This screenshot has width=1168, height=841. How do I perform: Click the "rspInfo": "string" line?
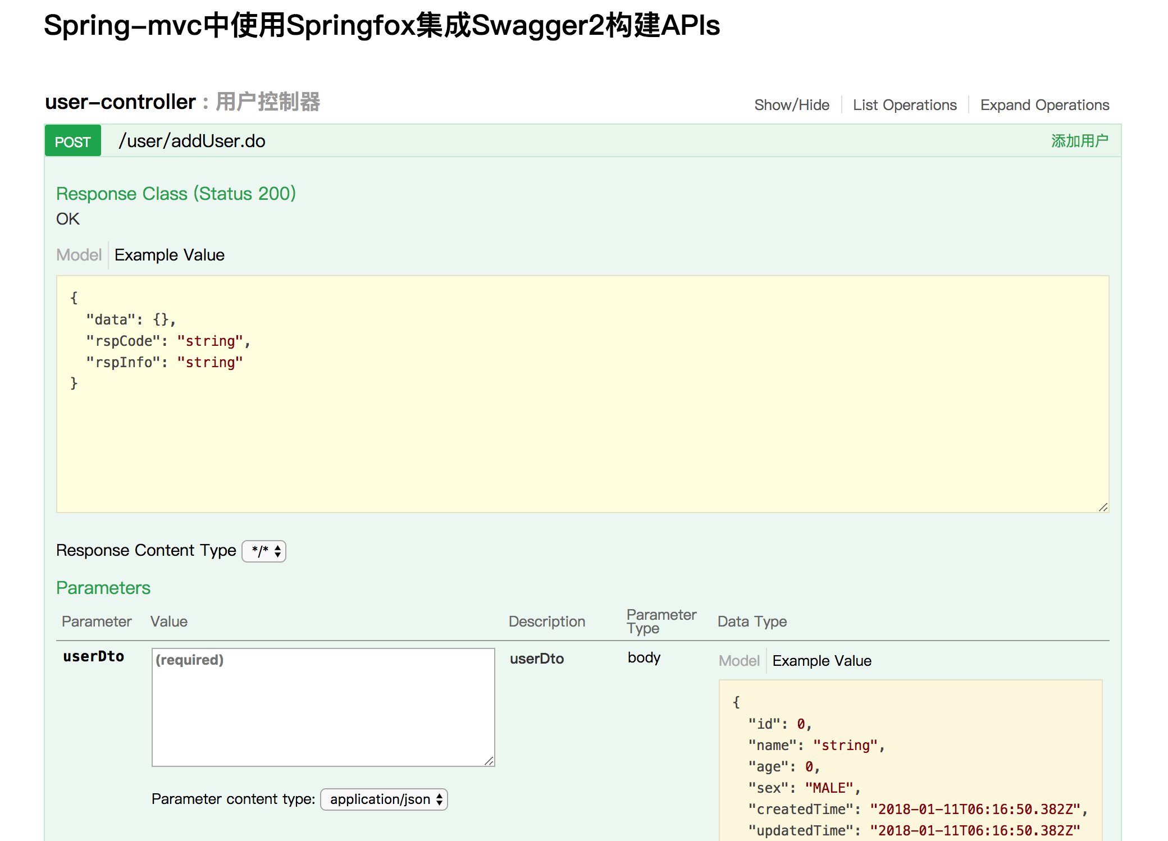pyautogui.click(x=165, y=362)
